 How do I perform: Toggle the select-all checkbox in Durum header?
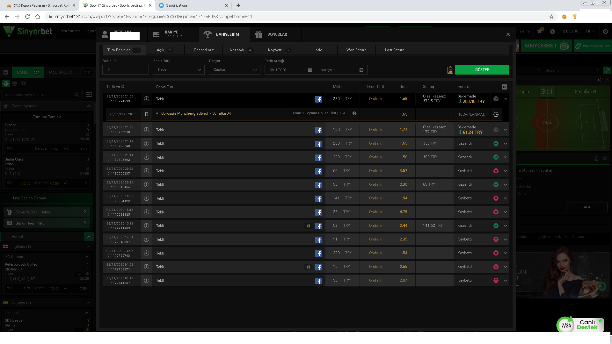point(504,87)
